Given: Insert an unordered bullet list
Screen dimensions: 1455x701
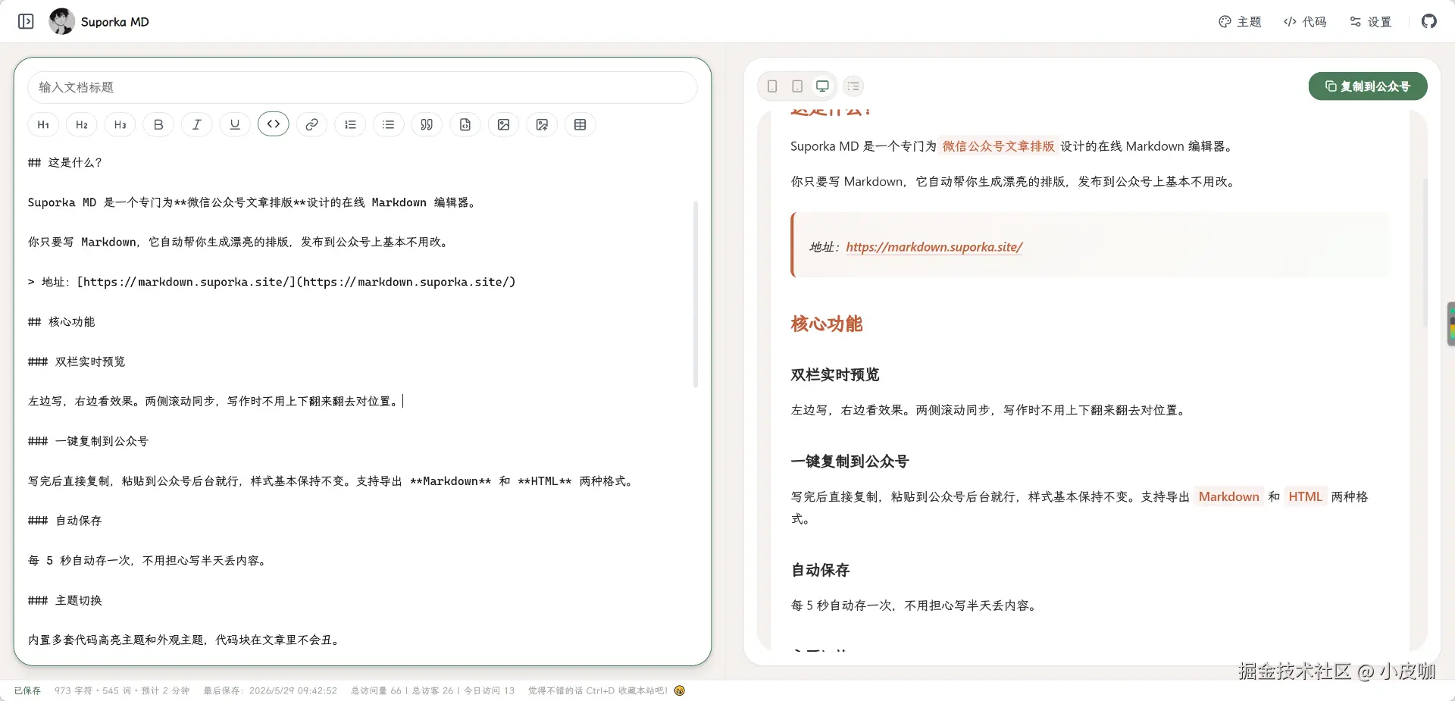Looking at the screenshot, I should [x=388, y=124].
